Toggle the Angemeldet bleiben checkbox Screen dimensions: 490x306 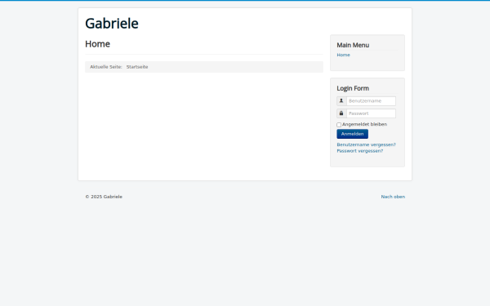pyautogui.click(x=339, y=125)
